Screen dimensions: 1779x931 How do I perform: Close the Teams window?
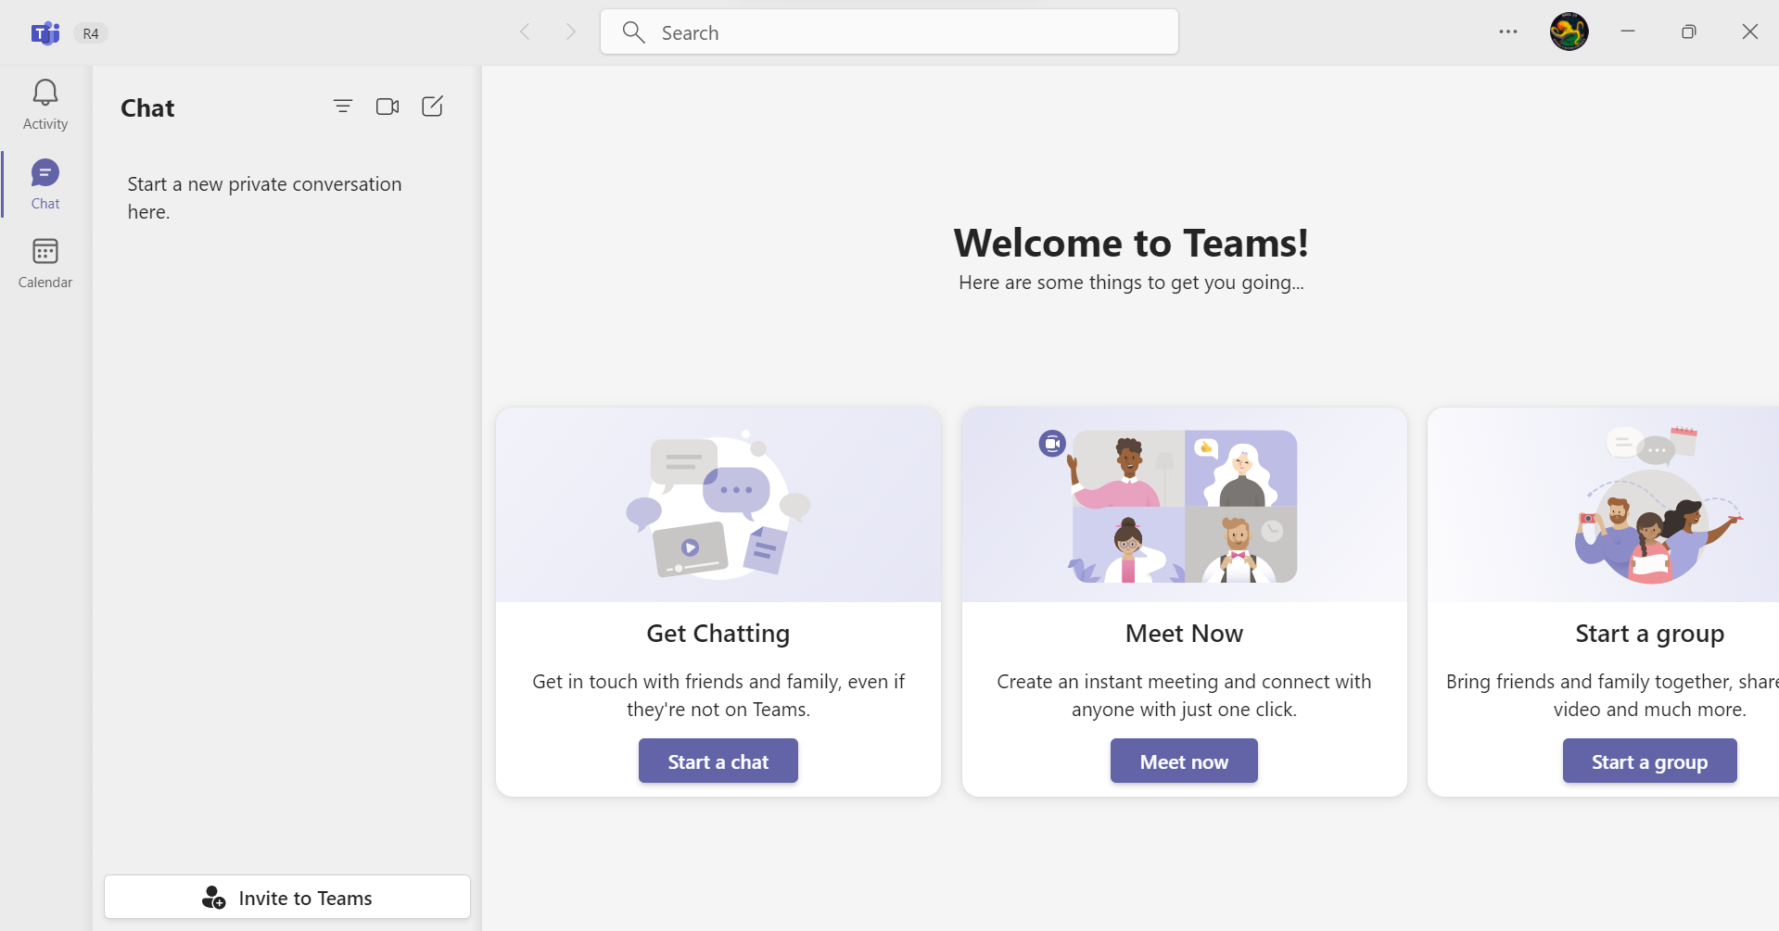(x=1750, y=31)
